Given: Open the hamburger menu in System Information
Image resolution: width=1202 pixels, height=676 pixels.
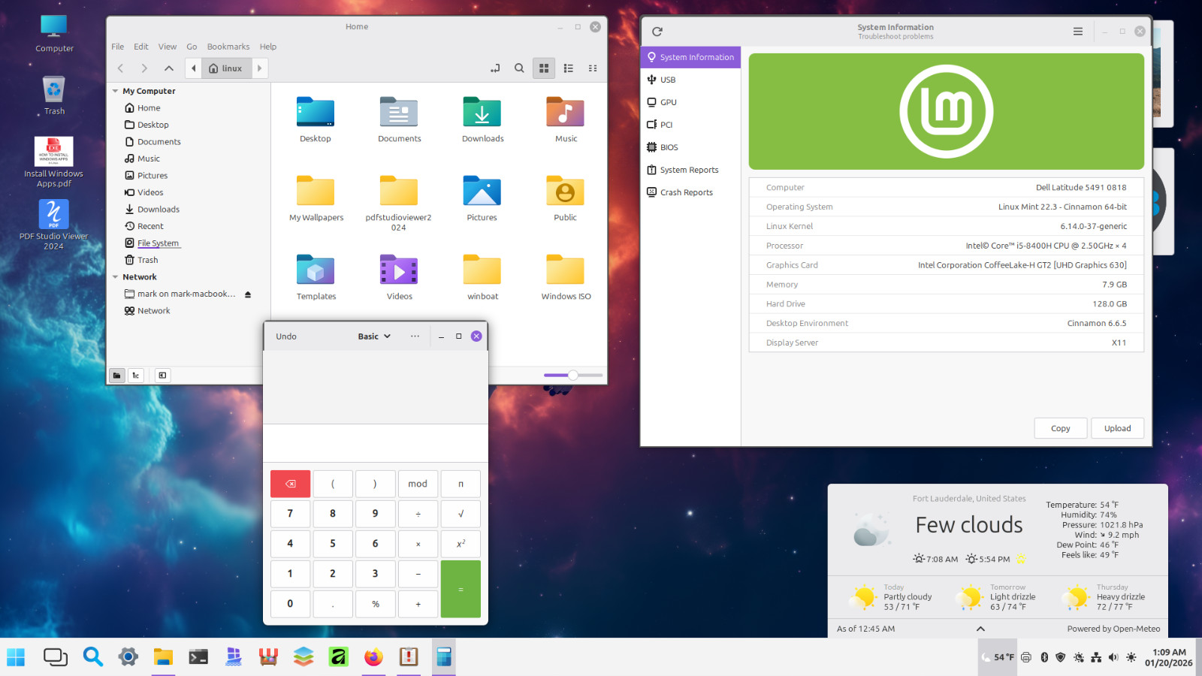Looking at the screenshot, I should click(1078, 32).
